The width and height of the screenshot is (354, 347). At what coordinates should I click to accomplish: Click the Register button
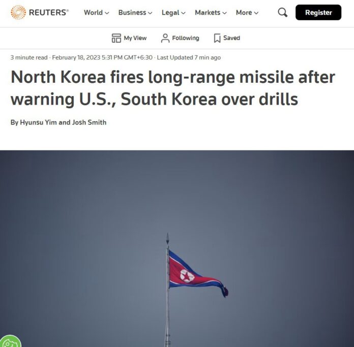318,12
